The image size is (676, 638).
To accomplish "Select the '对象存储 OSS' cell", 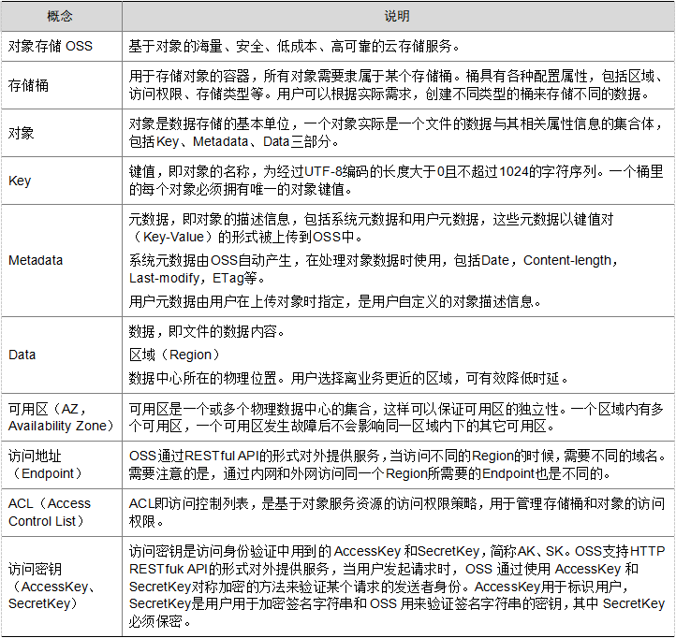I will [x=61, y=46].
